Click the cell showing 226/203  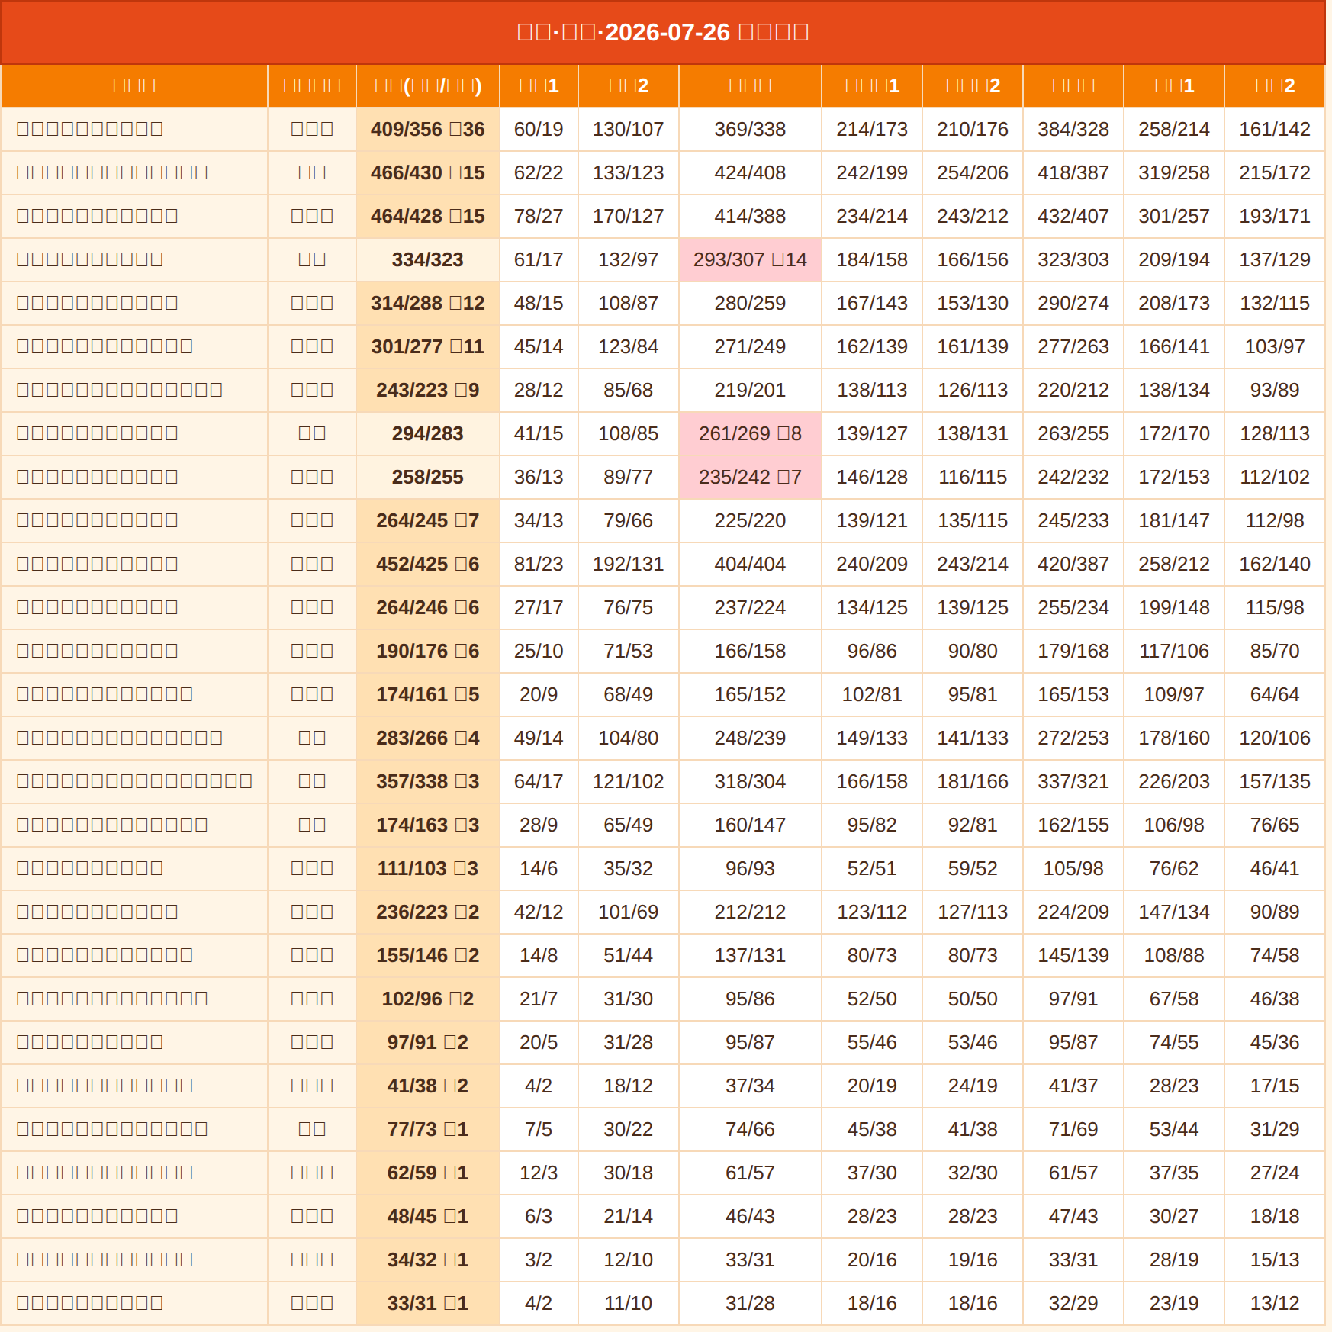(1174, 781)
